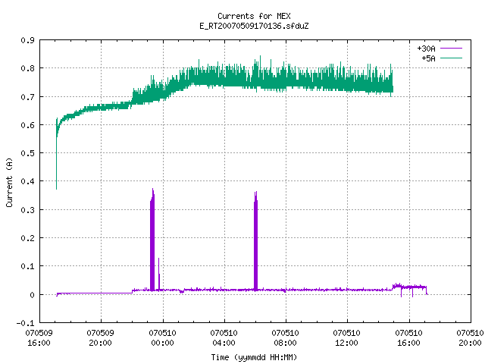
Task: Click the raised purple segment near 070510 16:00
Action: [410, 287]
